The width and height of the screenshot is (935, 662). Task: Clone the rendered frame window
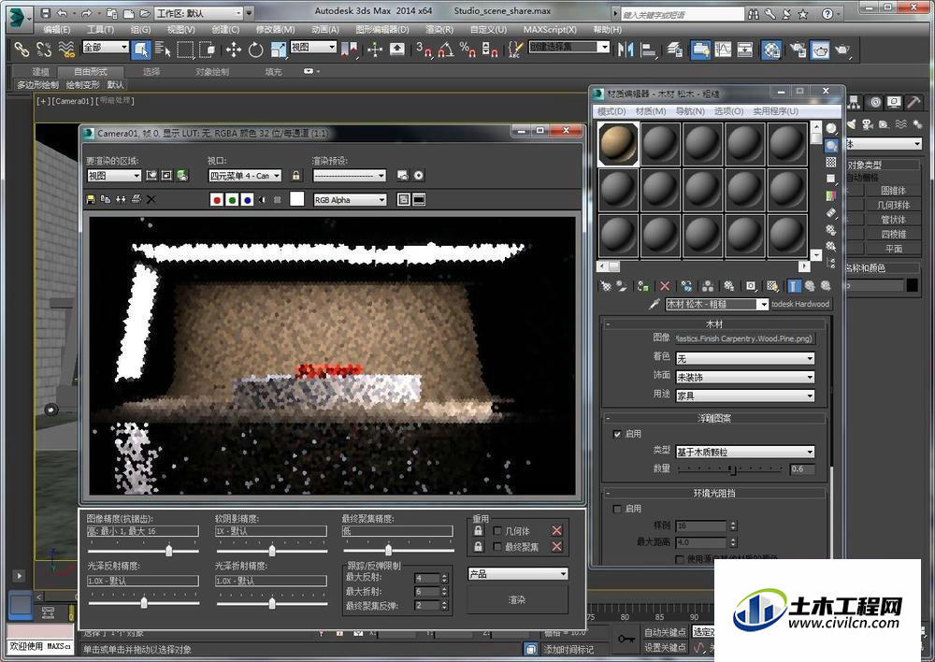121,199
